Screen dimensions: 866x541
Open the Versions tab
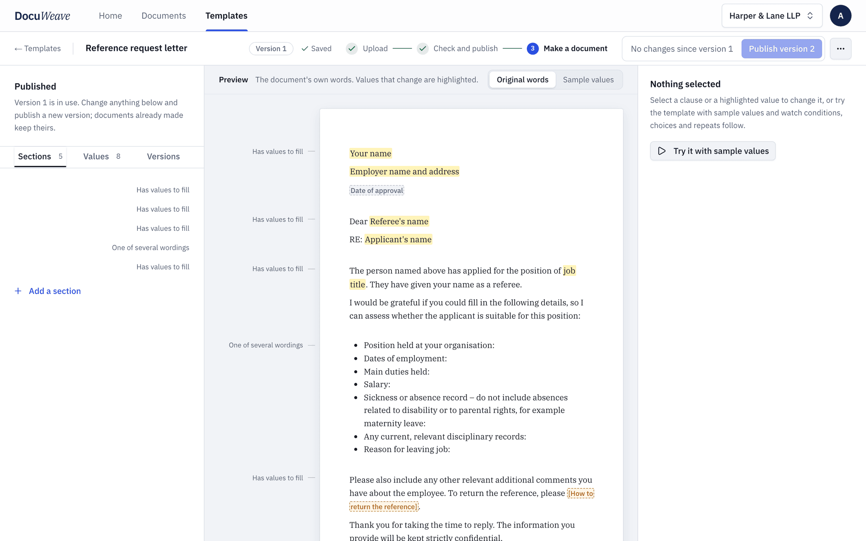(163, 157)
